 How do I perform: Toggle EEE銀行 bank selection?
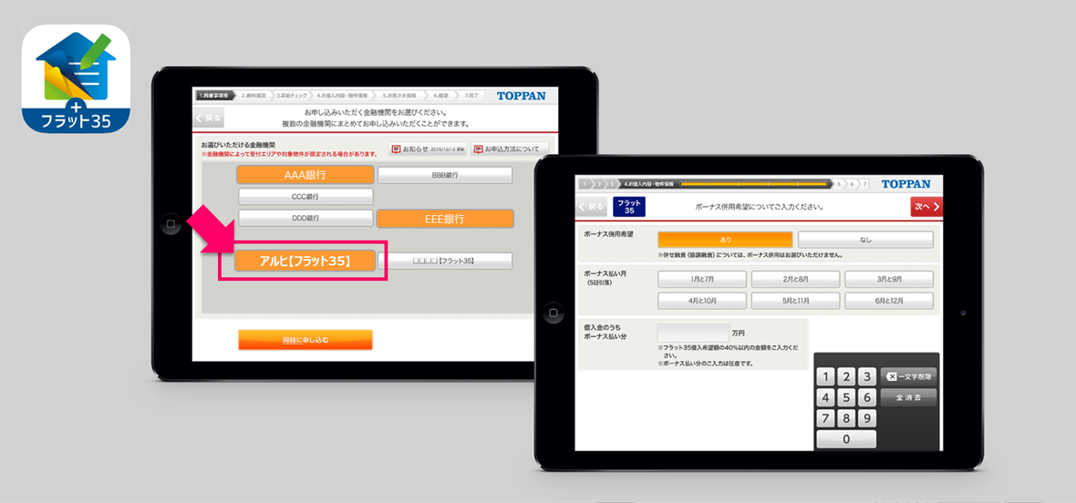(x=445, y=219)
